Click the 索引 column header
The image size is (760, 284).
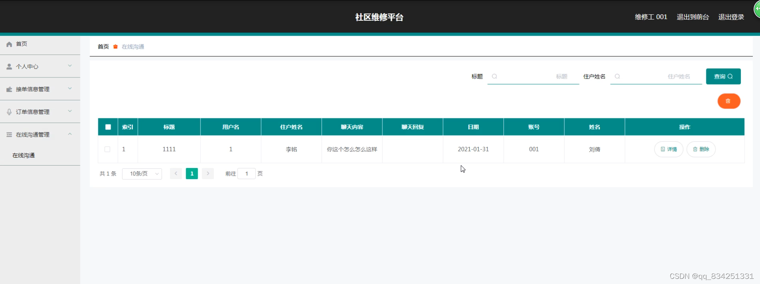coord(128,127)
